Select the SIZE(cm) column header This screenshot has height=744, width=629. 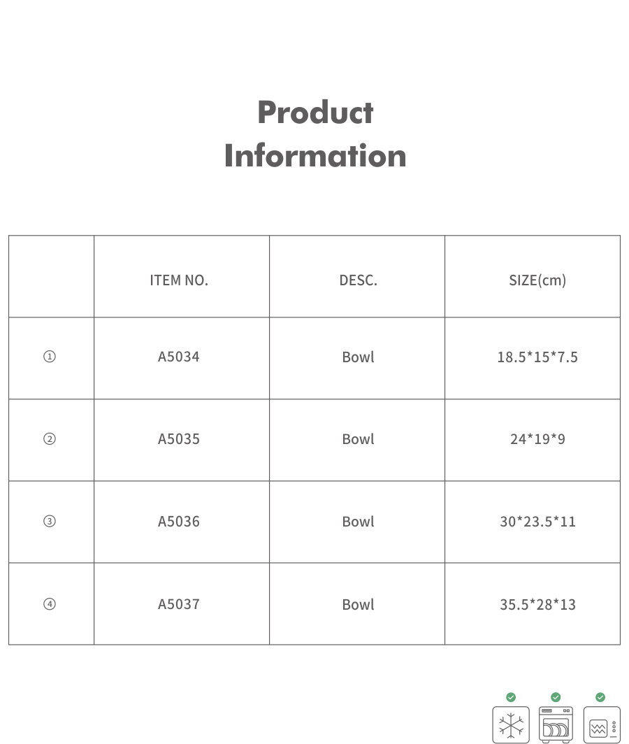(x=537, y=280)
